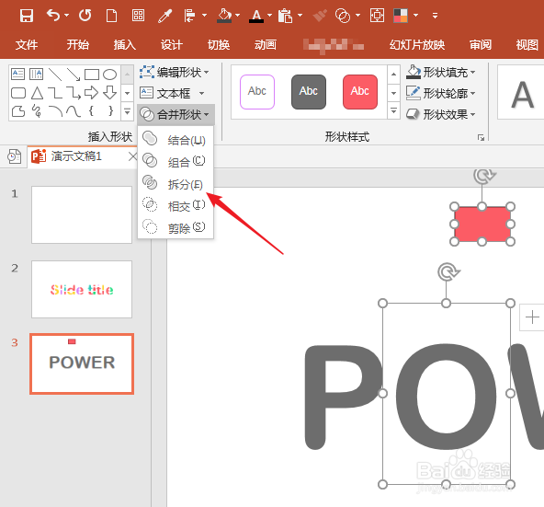
Task: Apply the red filled Abc shape style
Action: pos(360,92)
